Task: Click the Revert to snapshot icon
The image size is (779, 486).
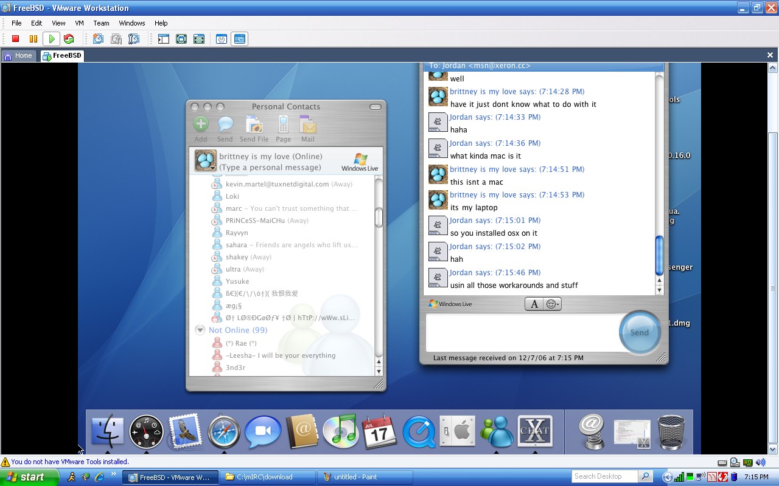Action: (116, 39)
